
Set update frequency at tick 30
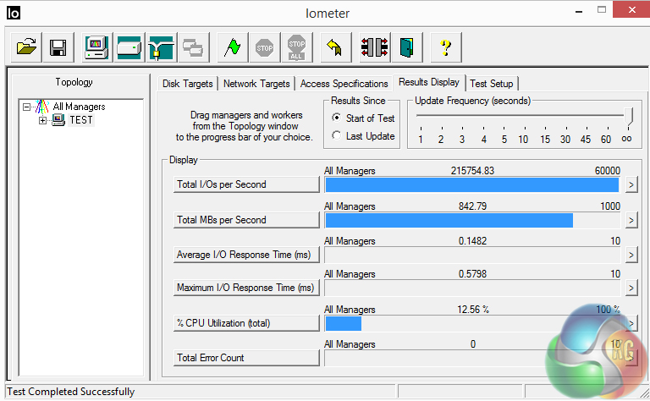point(565,140)
